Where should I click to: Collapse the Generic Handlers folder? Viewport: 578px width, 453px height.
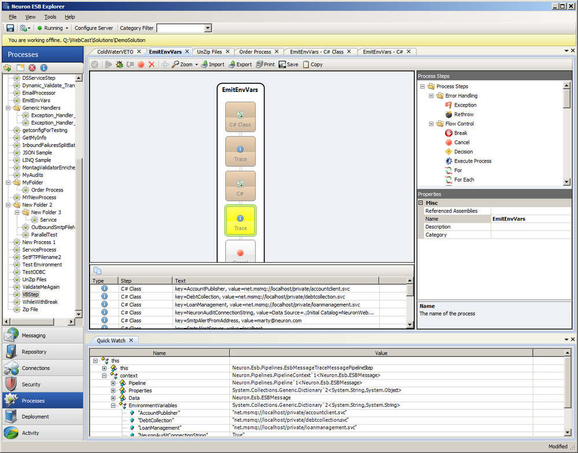(8, 108)
